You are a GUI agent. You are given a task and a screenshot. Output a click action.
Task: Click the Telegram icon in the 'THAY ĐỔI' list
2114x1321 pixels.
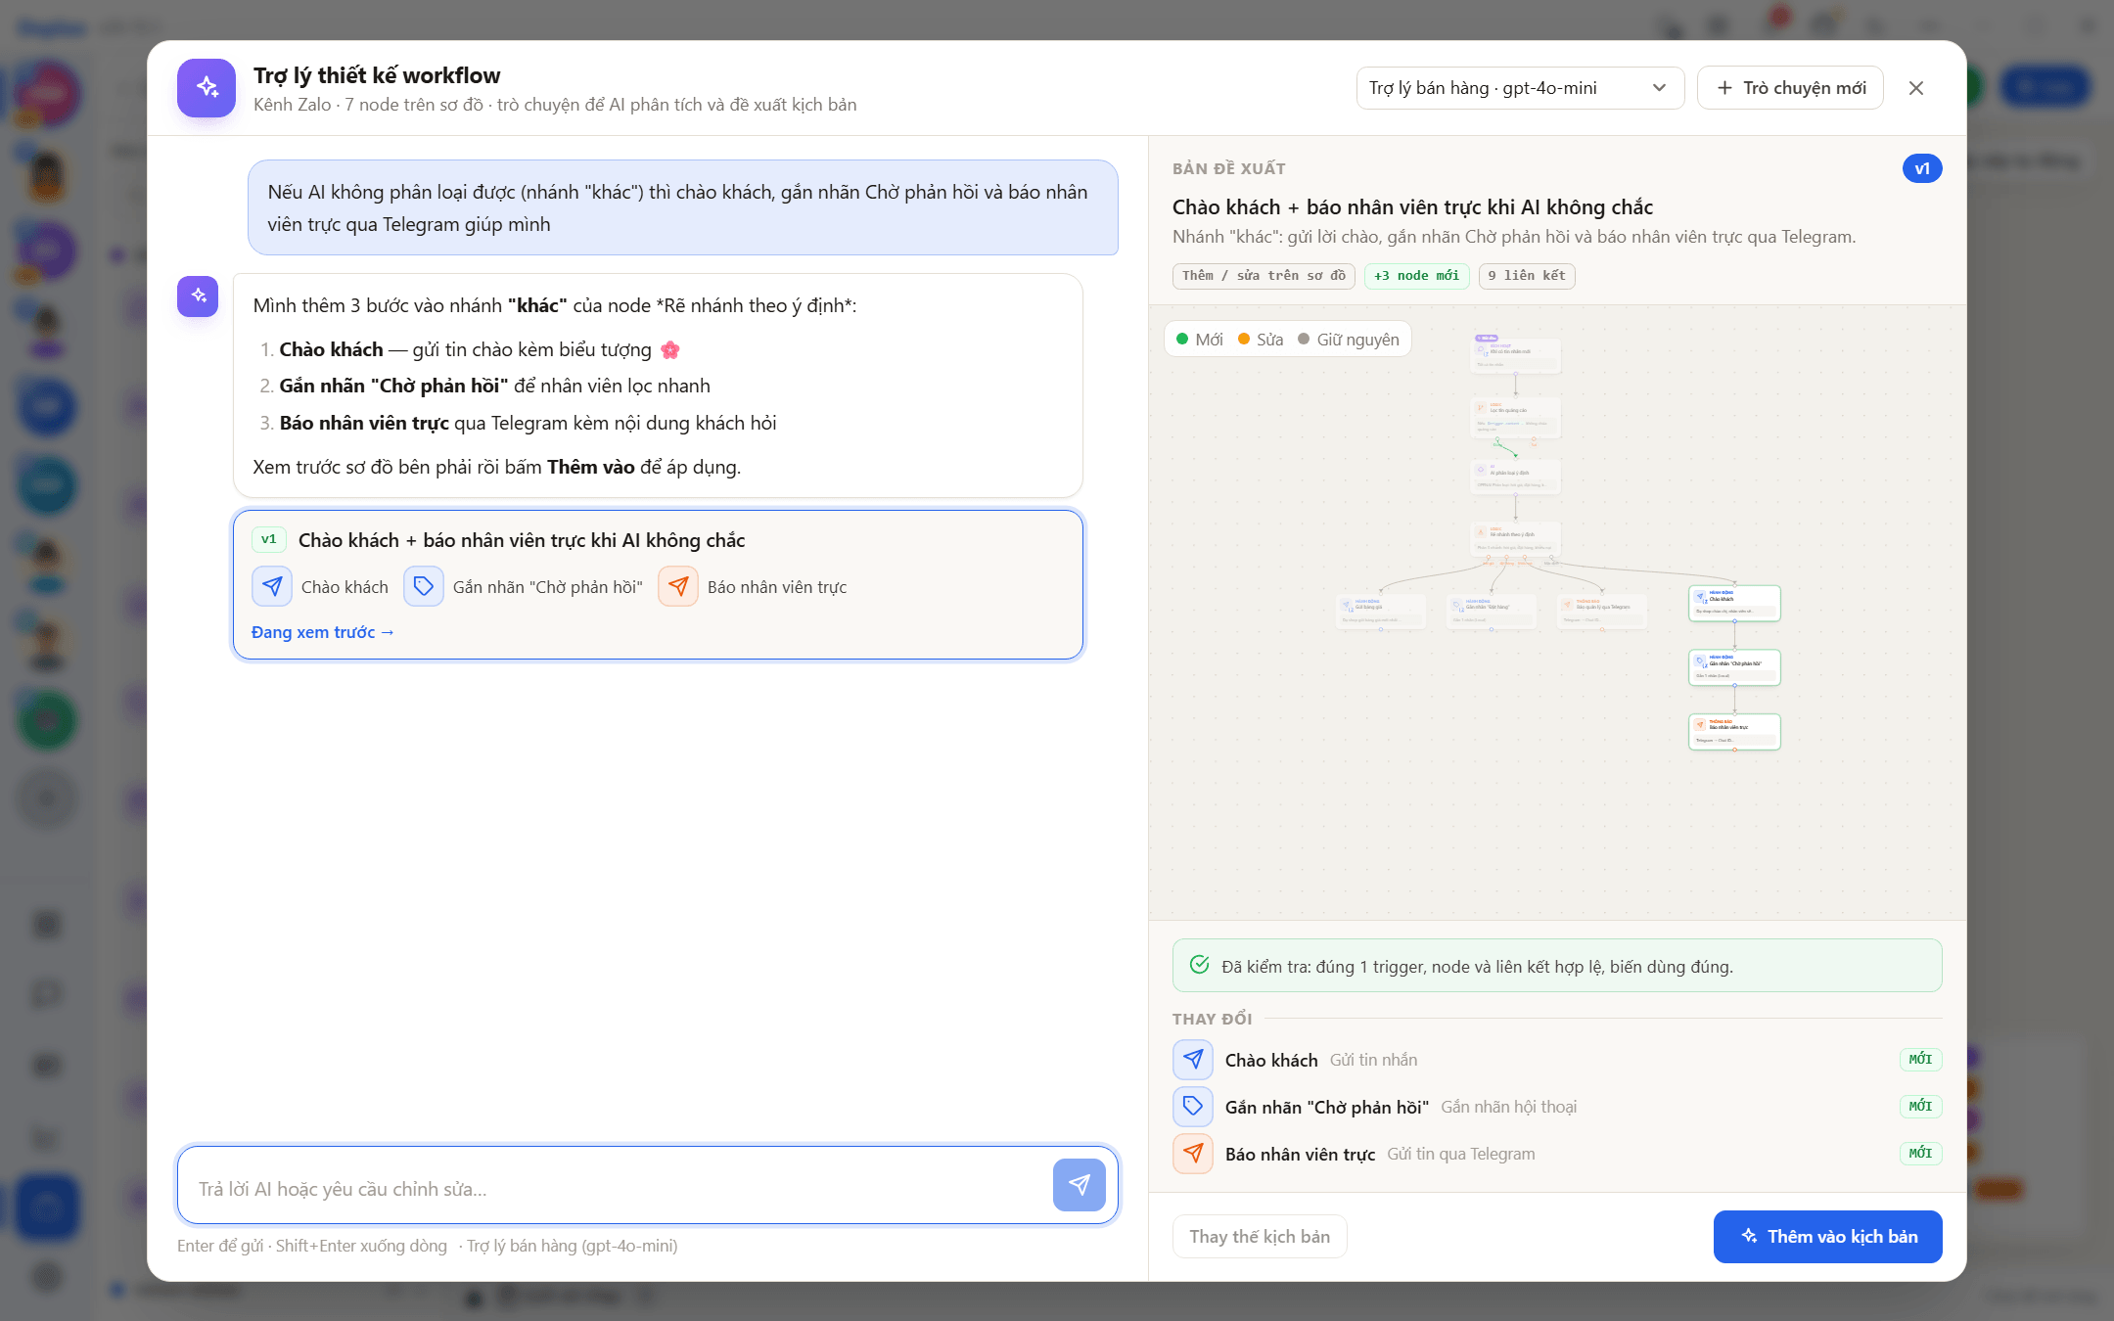pyautogui.click(x=1193, y=1154)
